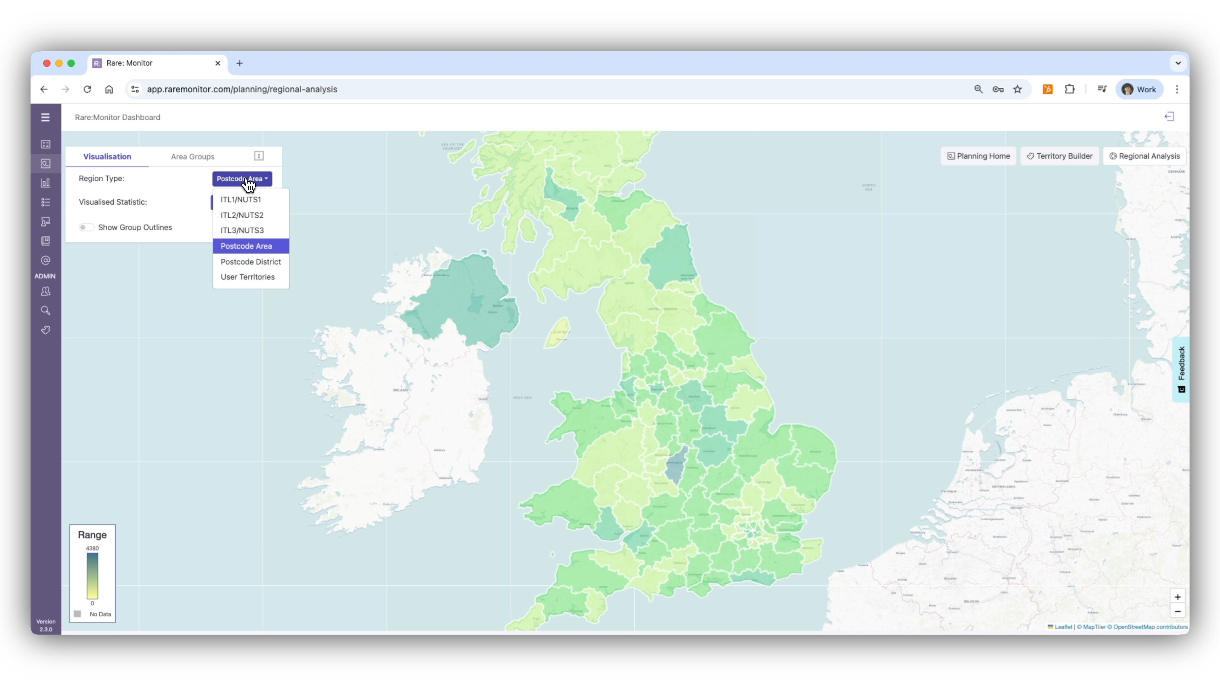
Task: Open the planning map-search sidebar icon
Action: tap(45, 163)
